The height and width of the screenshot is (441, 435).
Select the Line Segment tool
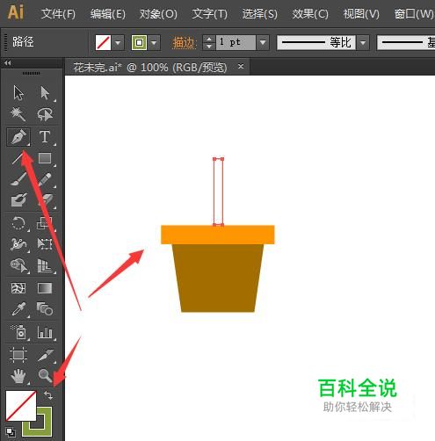tap(18, 158)
